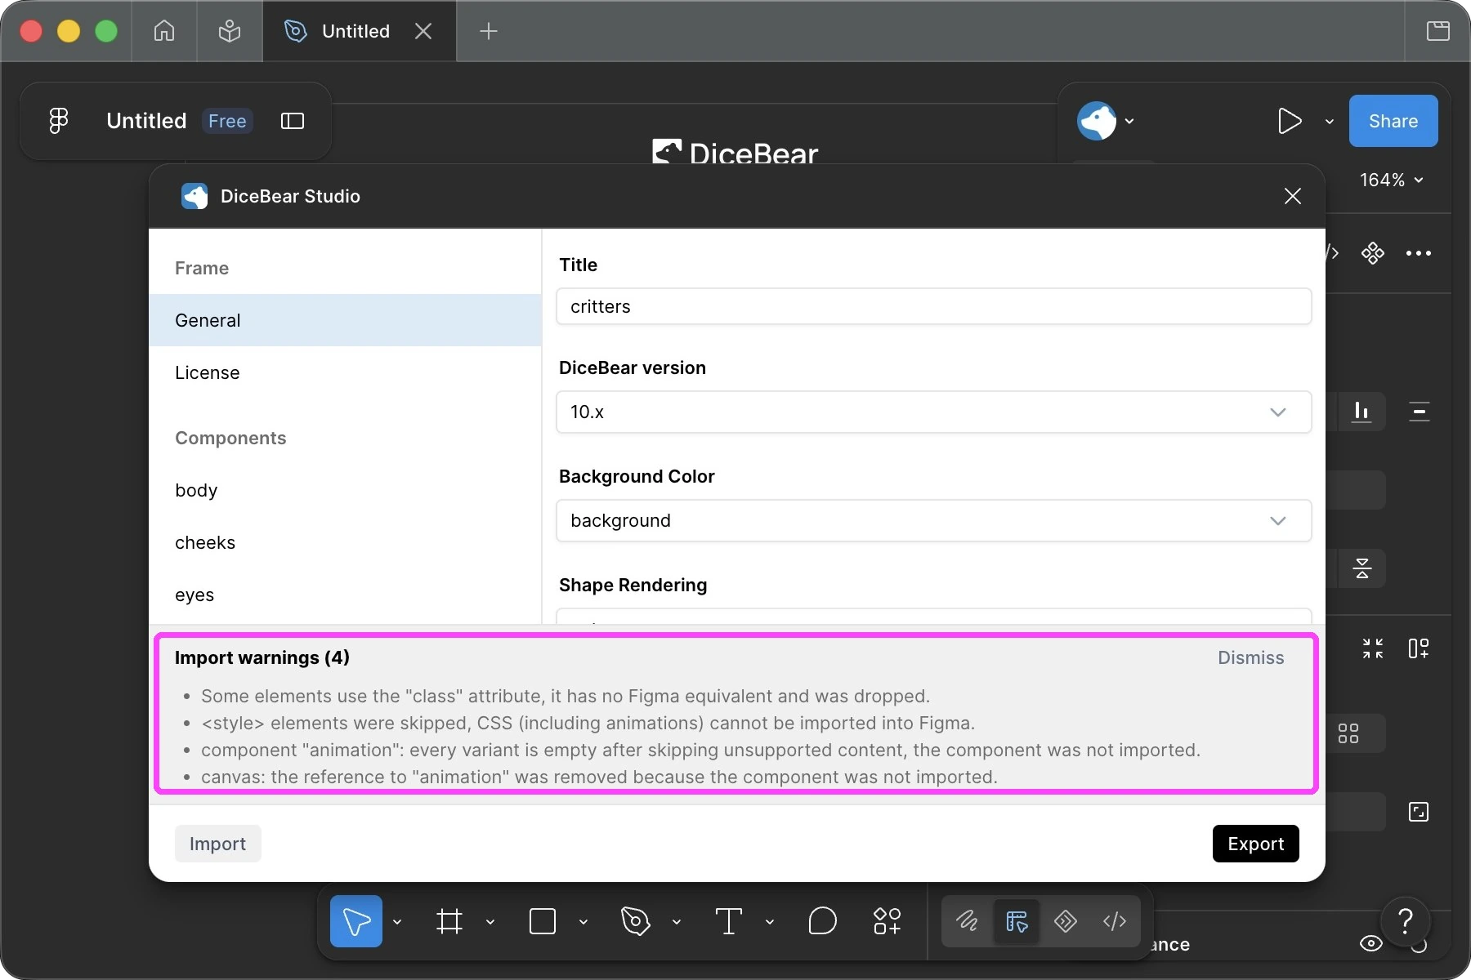This screenshot has width=1471, height=980.
Task: Toggle layer visibility eye icon
Action: point(1371,943)
